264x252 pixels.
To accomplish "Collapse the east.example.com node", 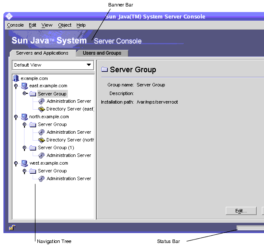I will click(x=16, y=86).
